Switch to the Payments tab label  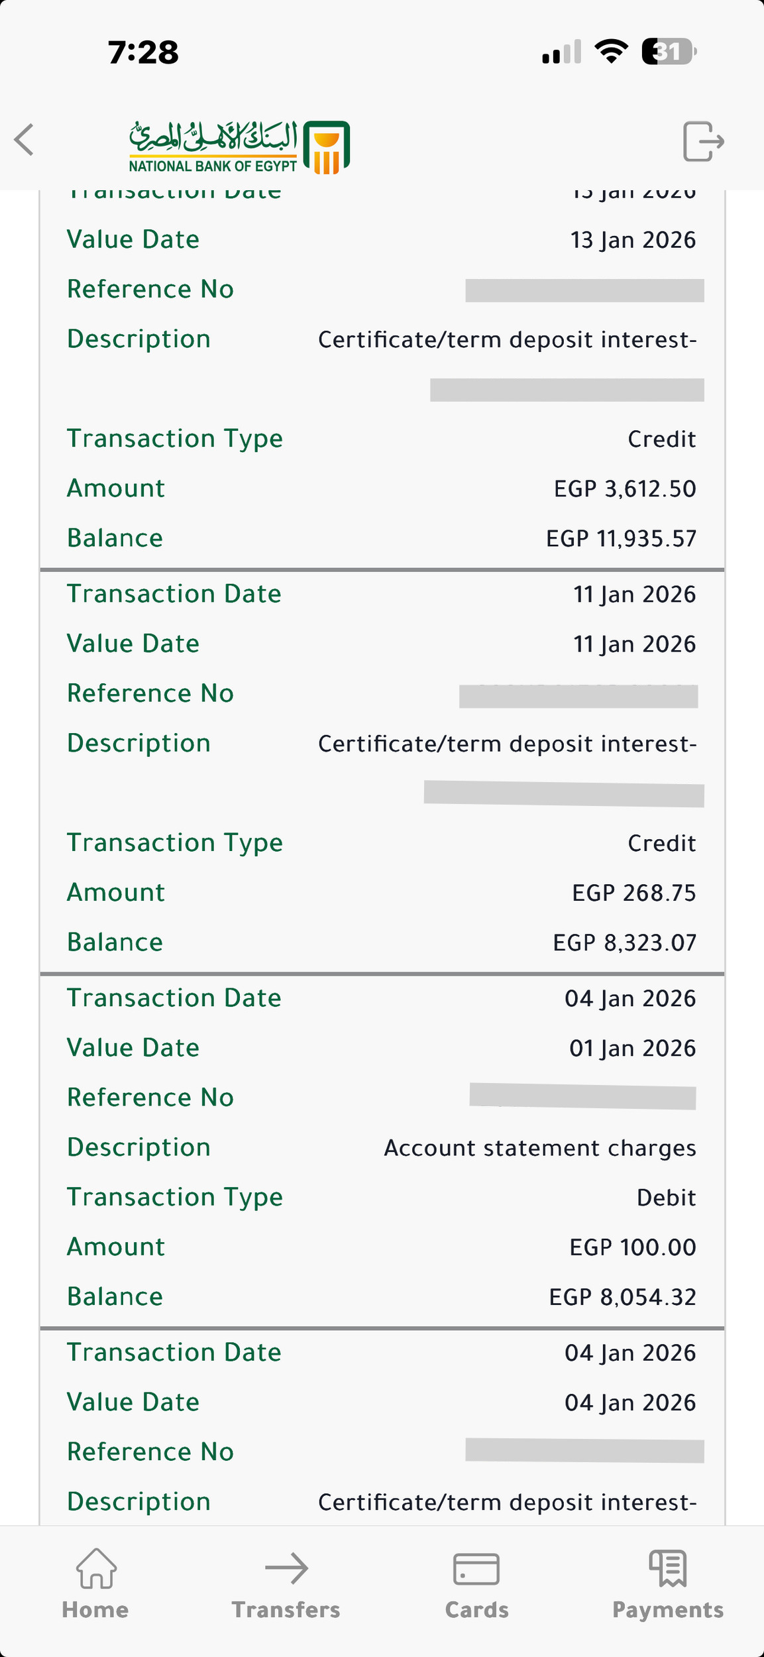pyautogui.click(x=668, y=1610)
